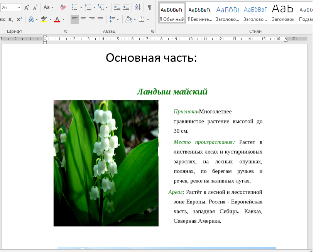Click the green title Ландыш майский
The height and width of the screenshot is (252, 316).
172,92
